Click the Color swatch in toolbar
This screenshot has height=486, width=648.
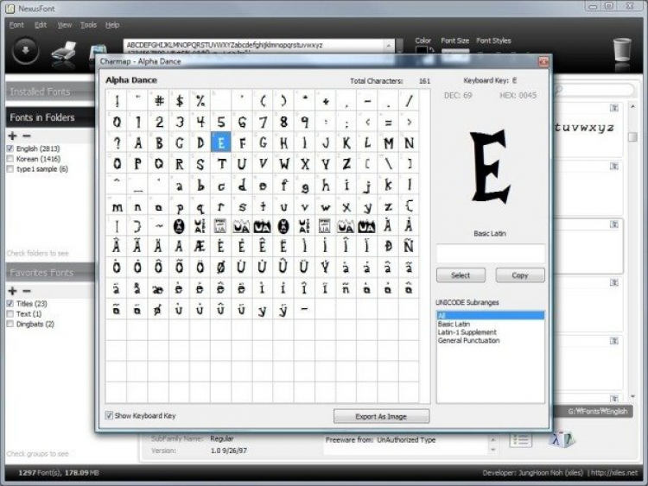(421, 50)
